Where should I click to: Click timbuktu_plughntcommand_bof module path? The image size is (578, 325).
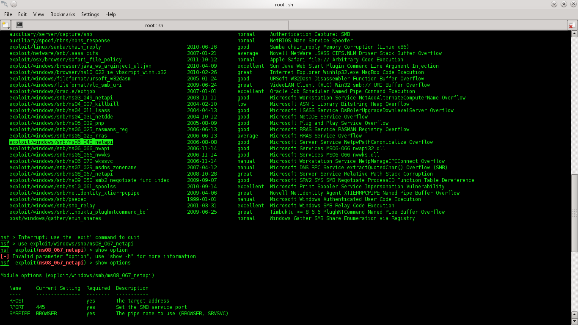point(79,212)
